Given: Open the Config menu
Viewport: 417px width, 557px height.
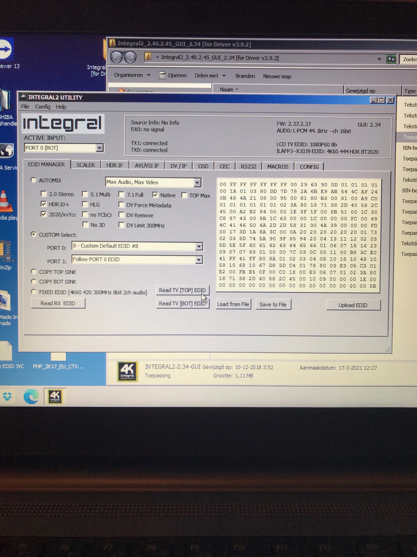Looking at the screenshot, I should click(x=43, y=107).
